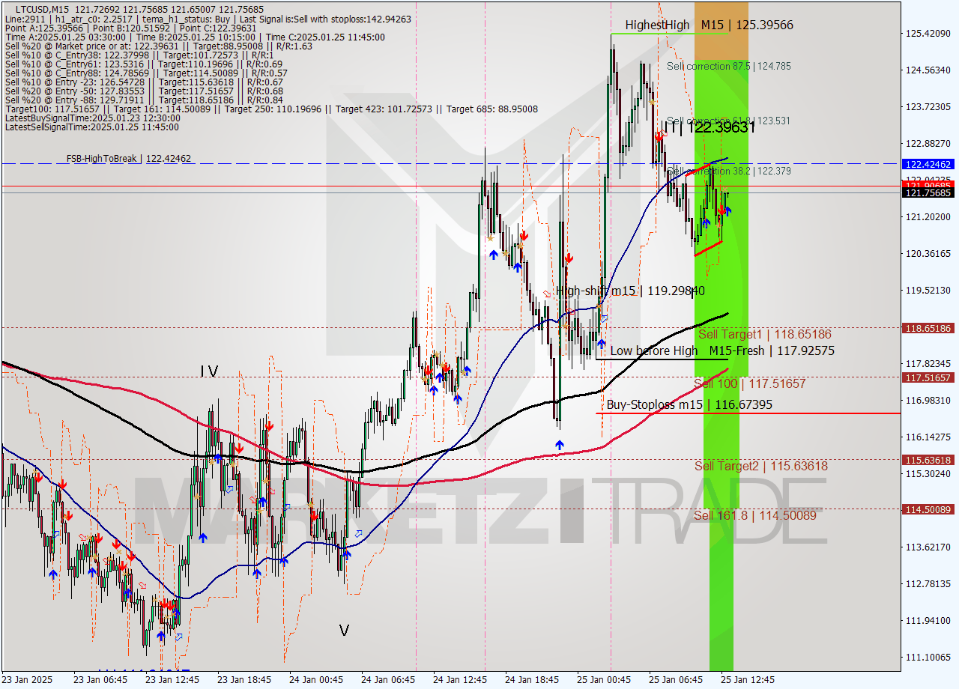This screenshot has width=959, height=689.
Task: Click the 'Low before High M15-Fresh' label
Action: pos(722,350)
